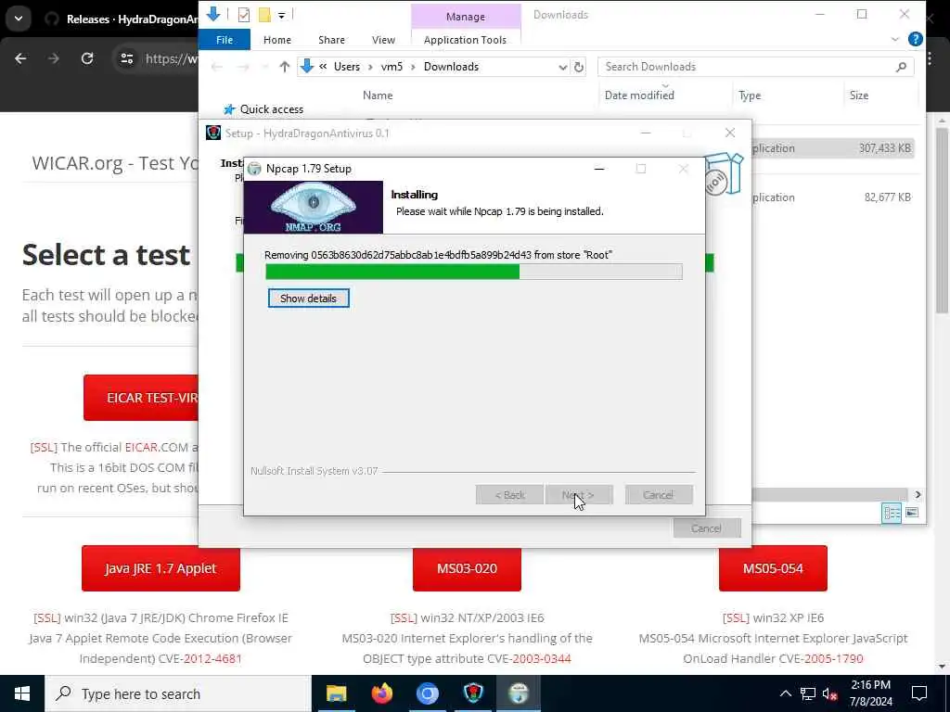
Task: Show hidden system tray icons
Action: coord(785,693)
